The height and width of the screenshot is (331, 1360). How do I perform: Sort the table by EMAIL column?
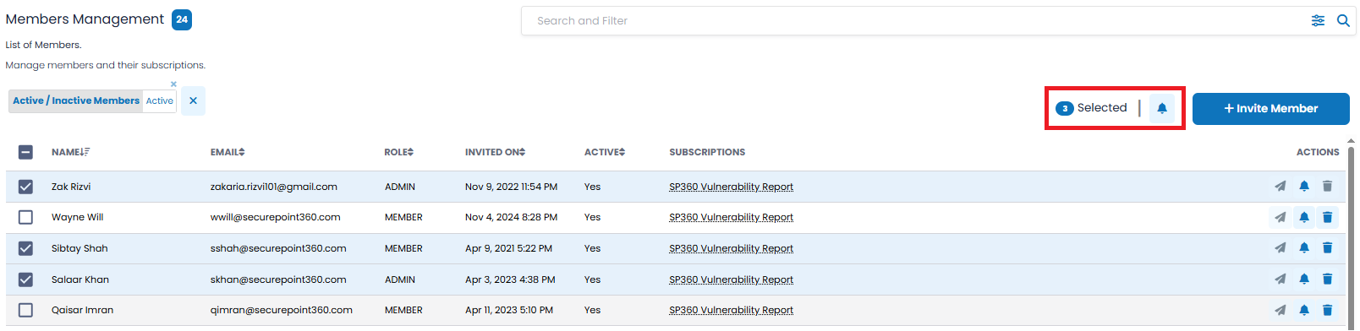228,152
